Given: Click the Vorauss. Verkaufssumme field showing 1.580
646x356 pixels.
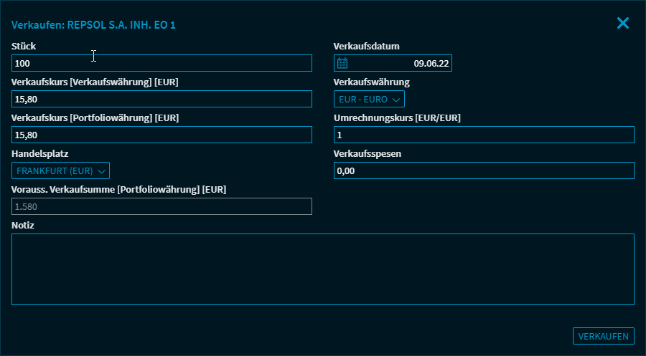Looking at the screenshot, I should [161, 206].
